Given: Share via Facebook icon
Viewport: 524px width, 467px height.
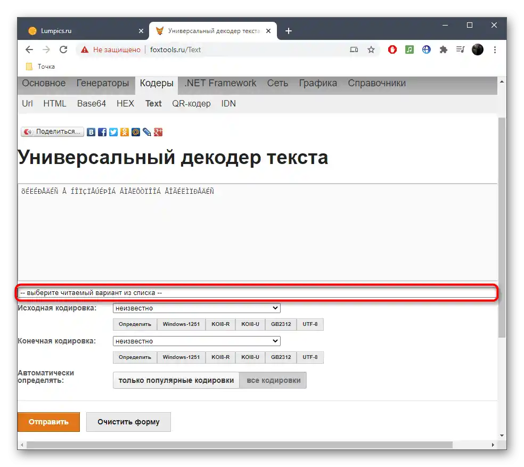Looking at the screenshot, I should point(102,132).
